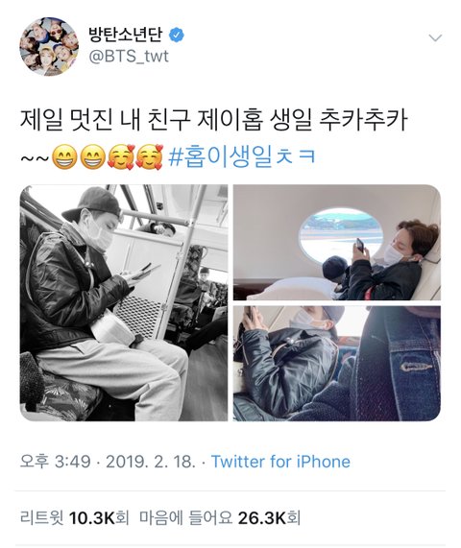The width and height of the screenshot is (461, 548).
Task: Expand the tweet options chevron
Action: (x=435, y=37)
